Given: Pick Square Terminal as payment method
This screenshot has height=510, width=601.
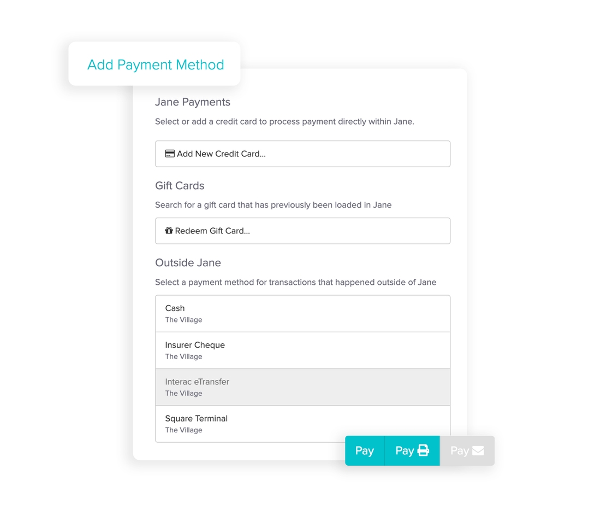Looking at the screenshot, I should point(302,423).
